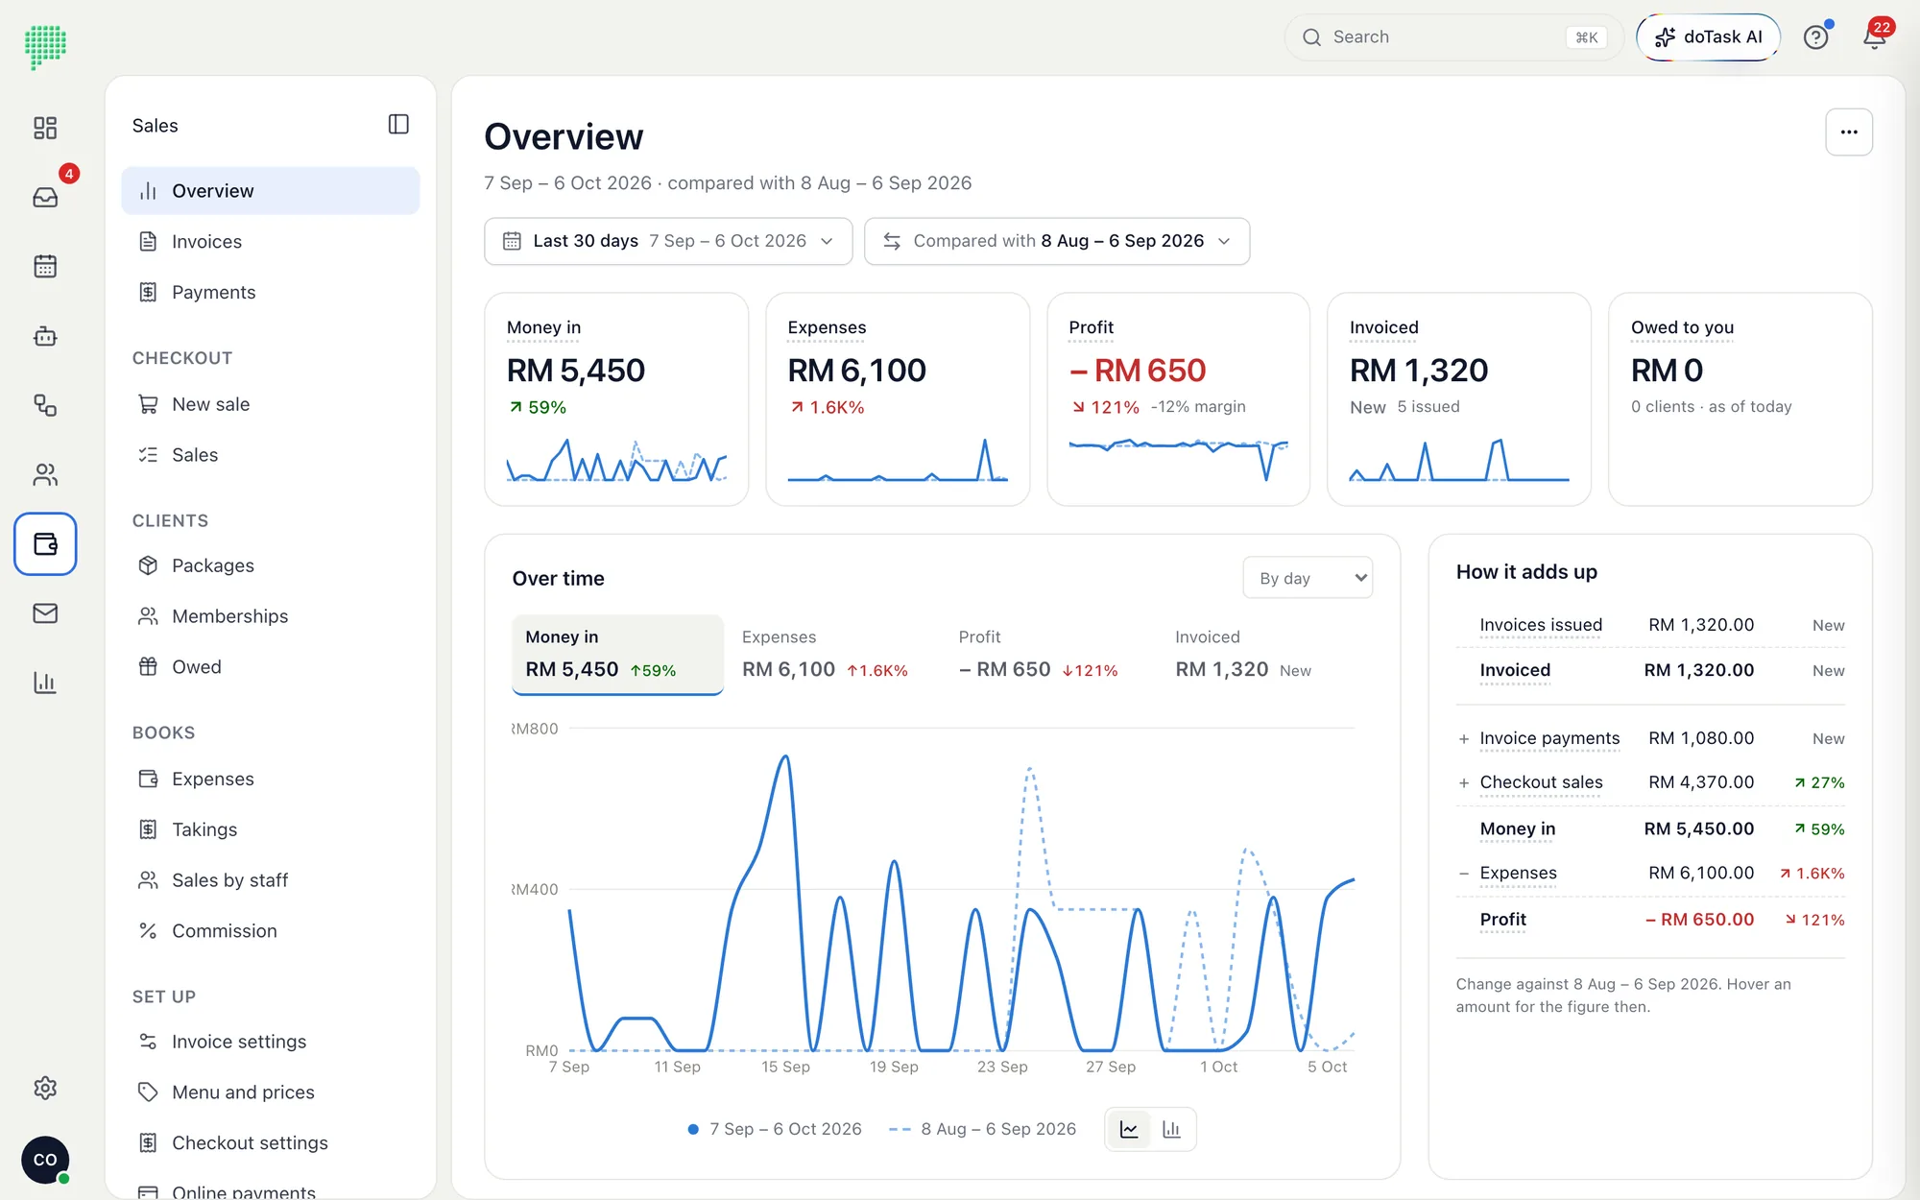Open Memberships under Clients

(x=271, y=616)
